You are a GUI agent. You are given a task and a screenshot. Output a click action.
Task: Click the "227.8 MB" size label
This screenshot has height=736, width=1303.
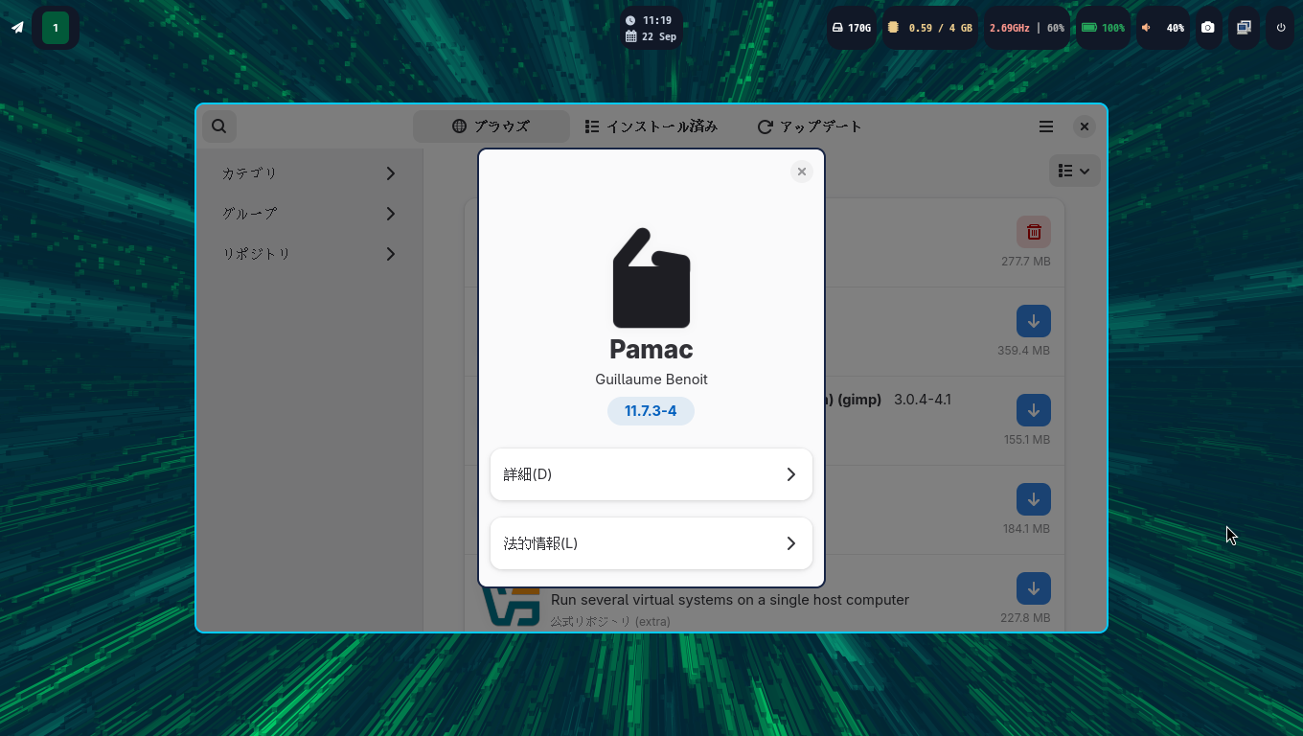[1025, 618]
